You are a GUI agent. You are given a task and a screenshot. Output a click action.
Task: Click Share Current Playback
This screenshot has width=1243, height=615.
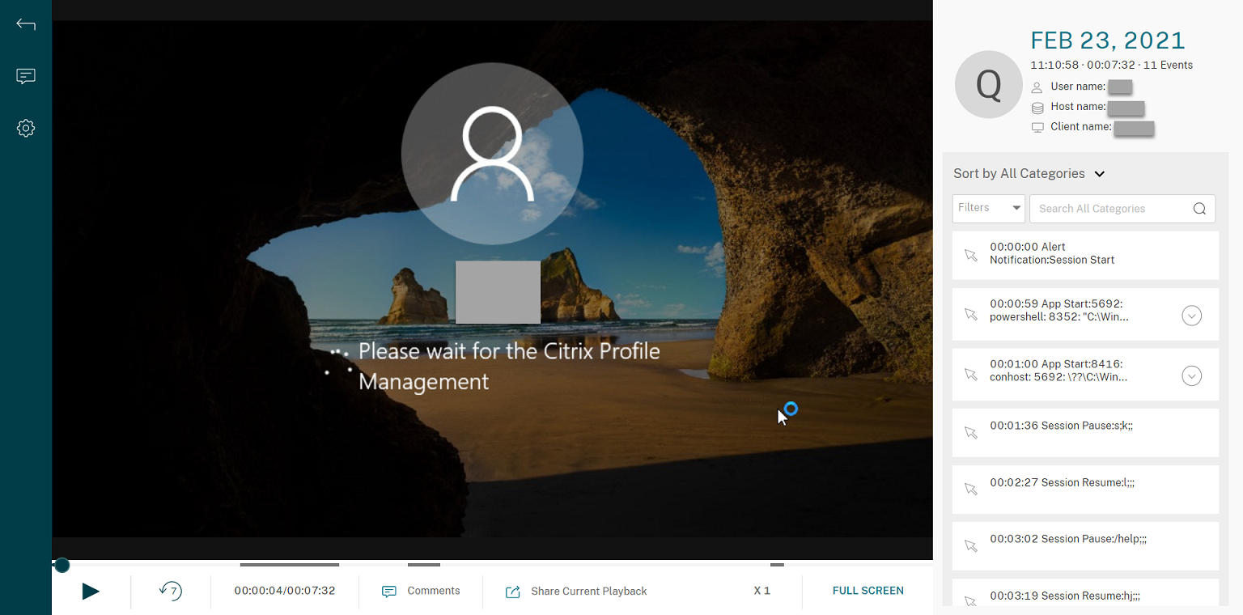(576, 592)
